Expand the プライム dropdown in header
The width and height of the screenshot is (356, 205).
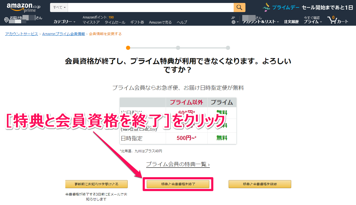(313, 22)
